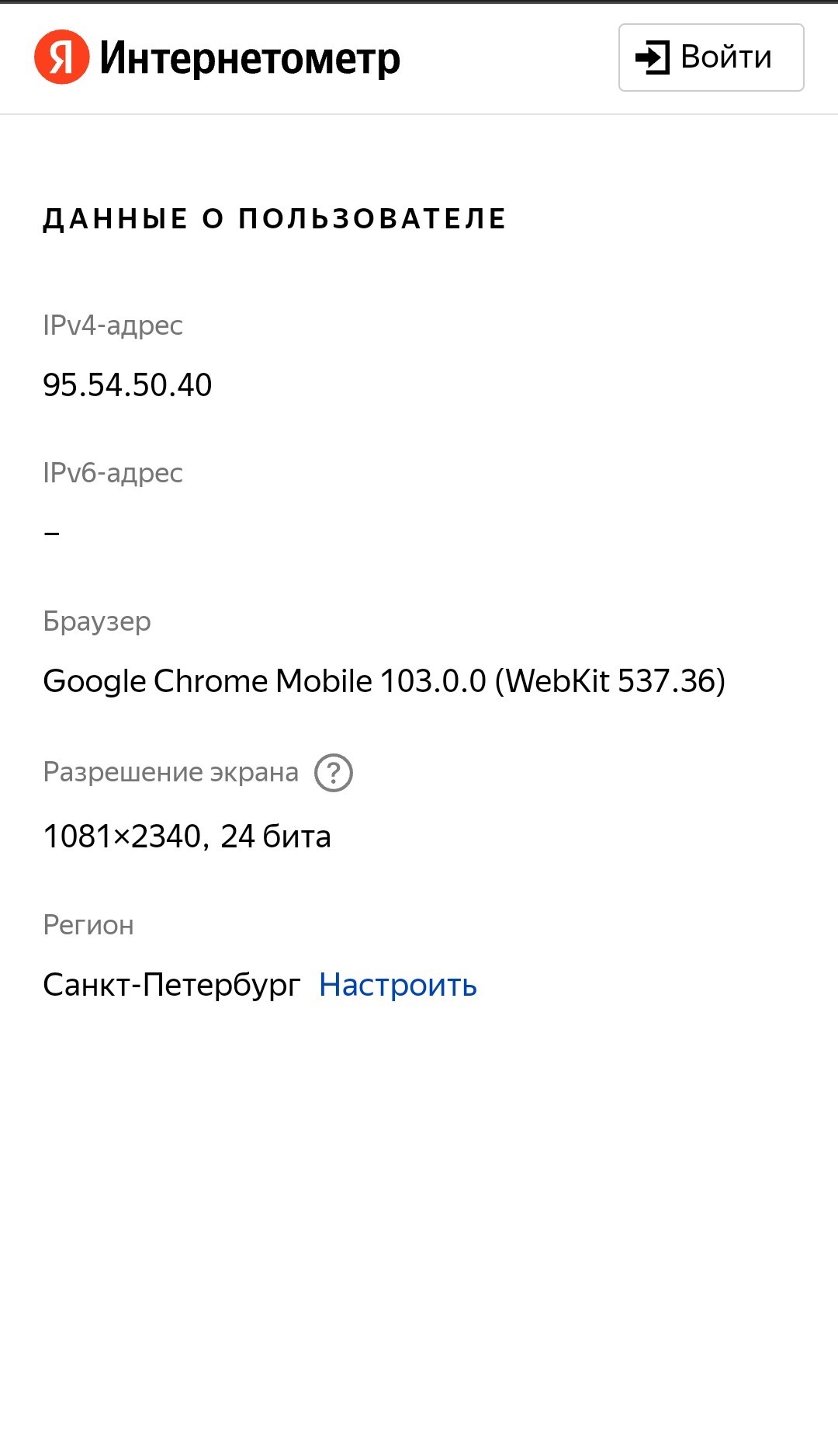The height and width of the screenshot is (1454, 838).
Task: Click the blank area below the region row
Action: coord(419,1227)
